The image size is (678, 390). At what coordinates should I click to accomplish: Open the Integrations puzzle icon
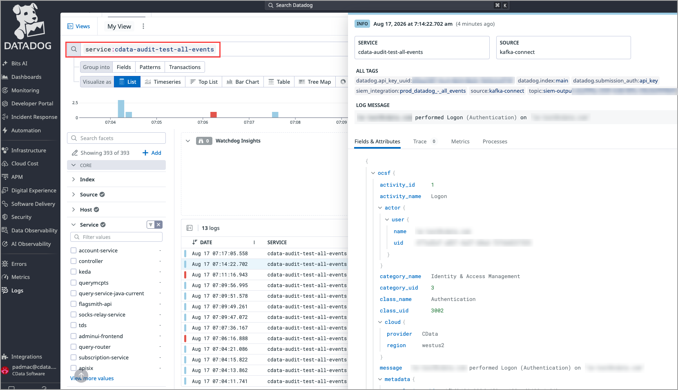click(5, 357)
